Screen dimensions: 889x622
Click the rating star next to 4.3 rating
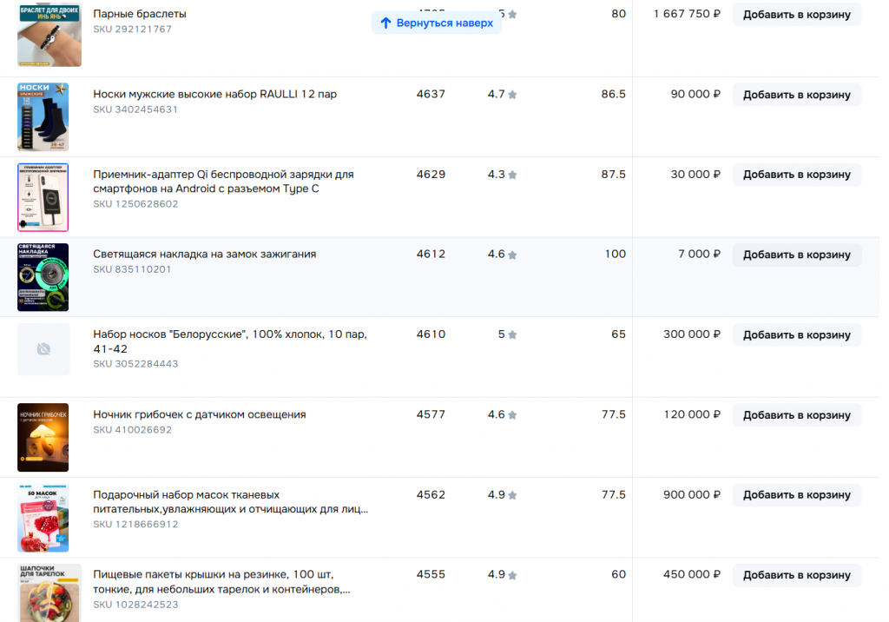point(512,175)
